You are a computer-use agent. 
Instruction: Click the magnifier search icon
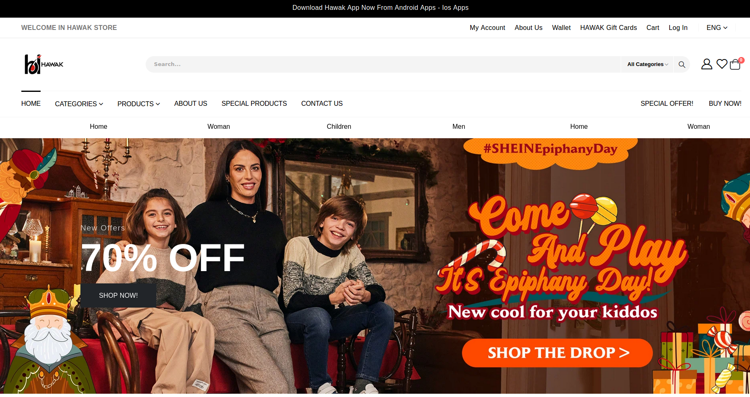click(682, 64)
